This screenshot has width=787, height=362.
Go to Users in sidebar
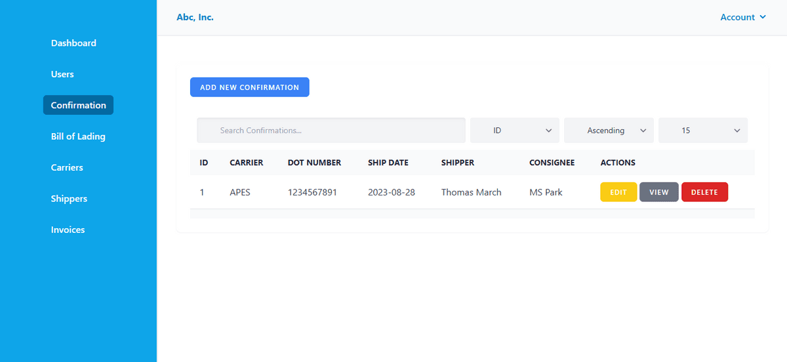pos(62,74)
